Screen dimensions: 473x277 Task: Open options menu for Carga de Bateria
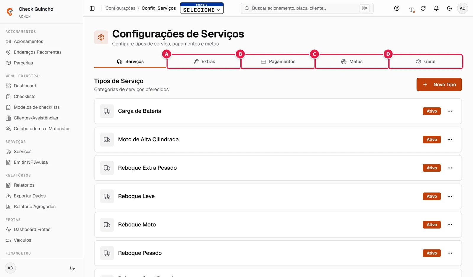(x=450, y=111)
